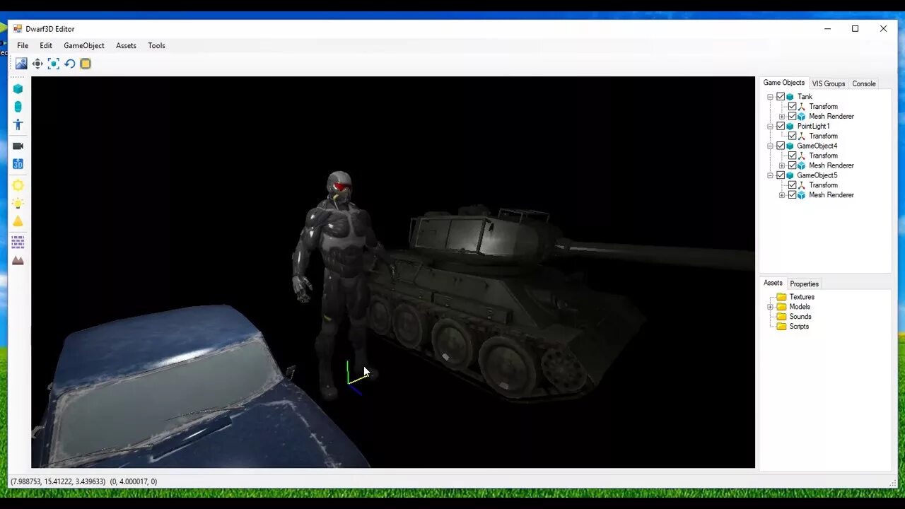This screenshot has width=905, height=509.
Task: Click the Scripts folder icon
Action: 781,327
